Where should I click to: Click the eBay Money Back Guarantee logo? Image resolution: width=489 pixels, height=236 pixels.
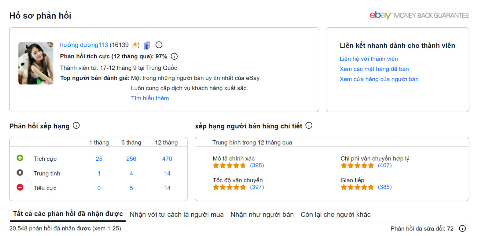(419, 15)
